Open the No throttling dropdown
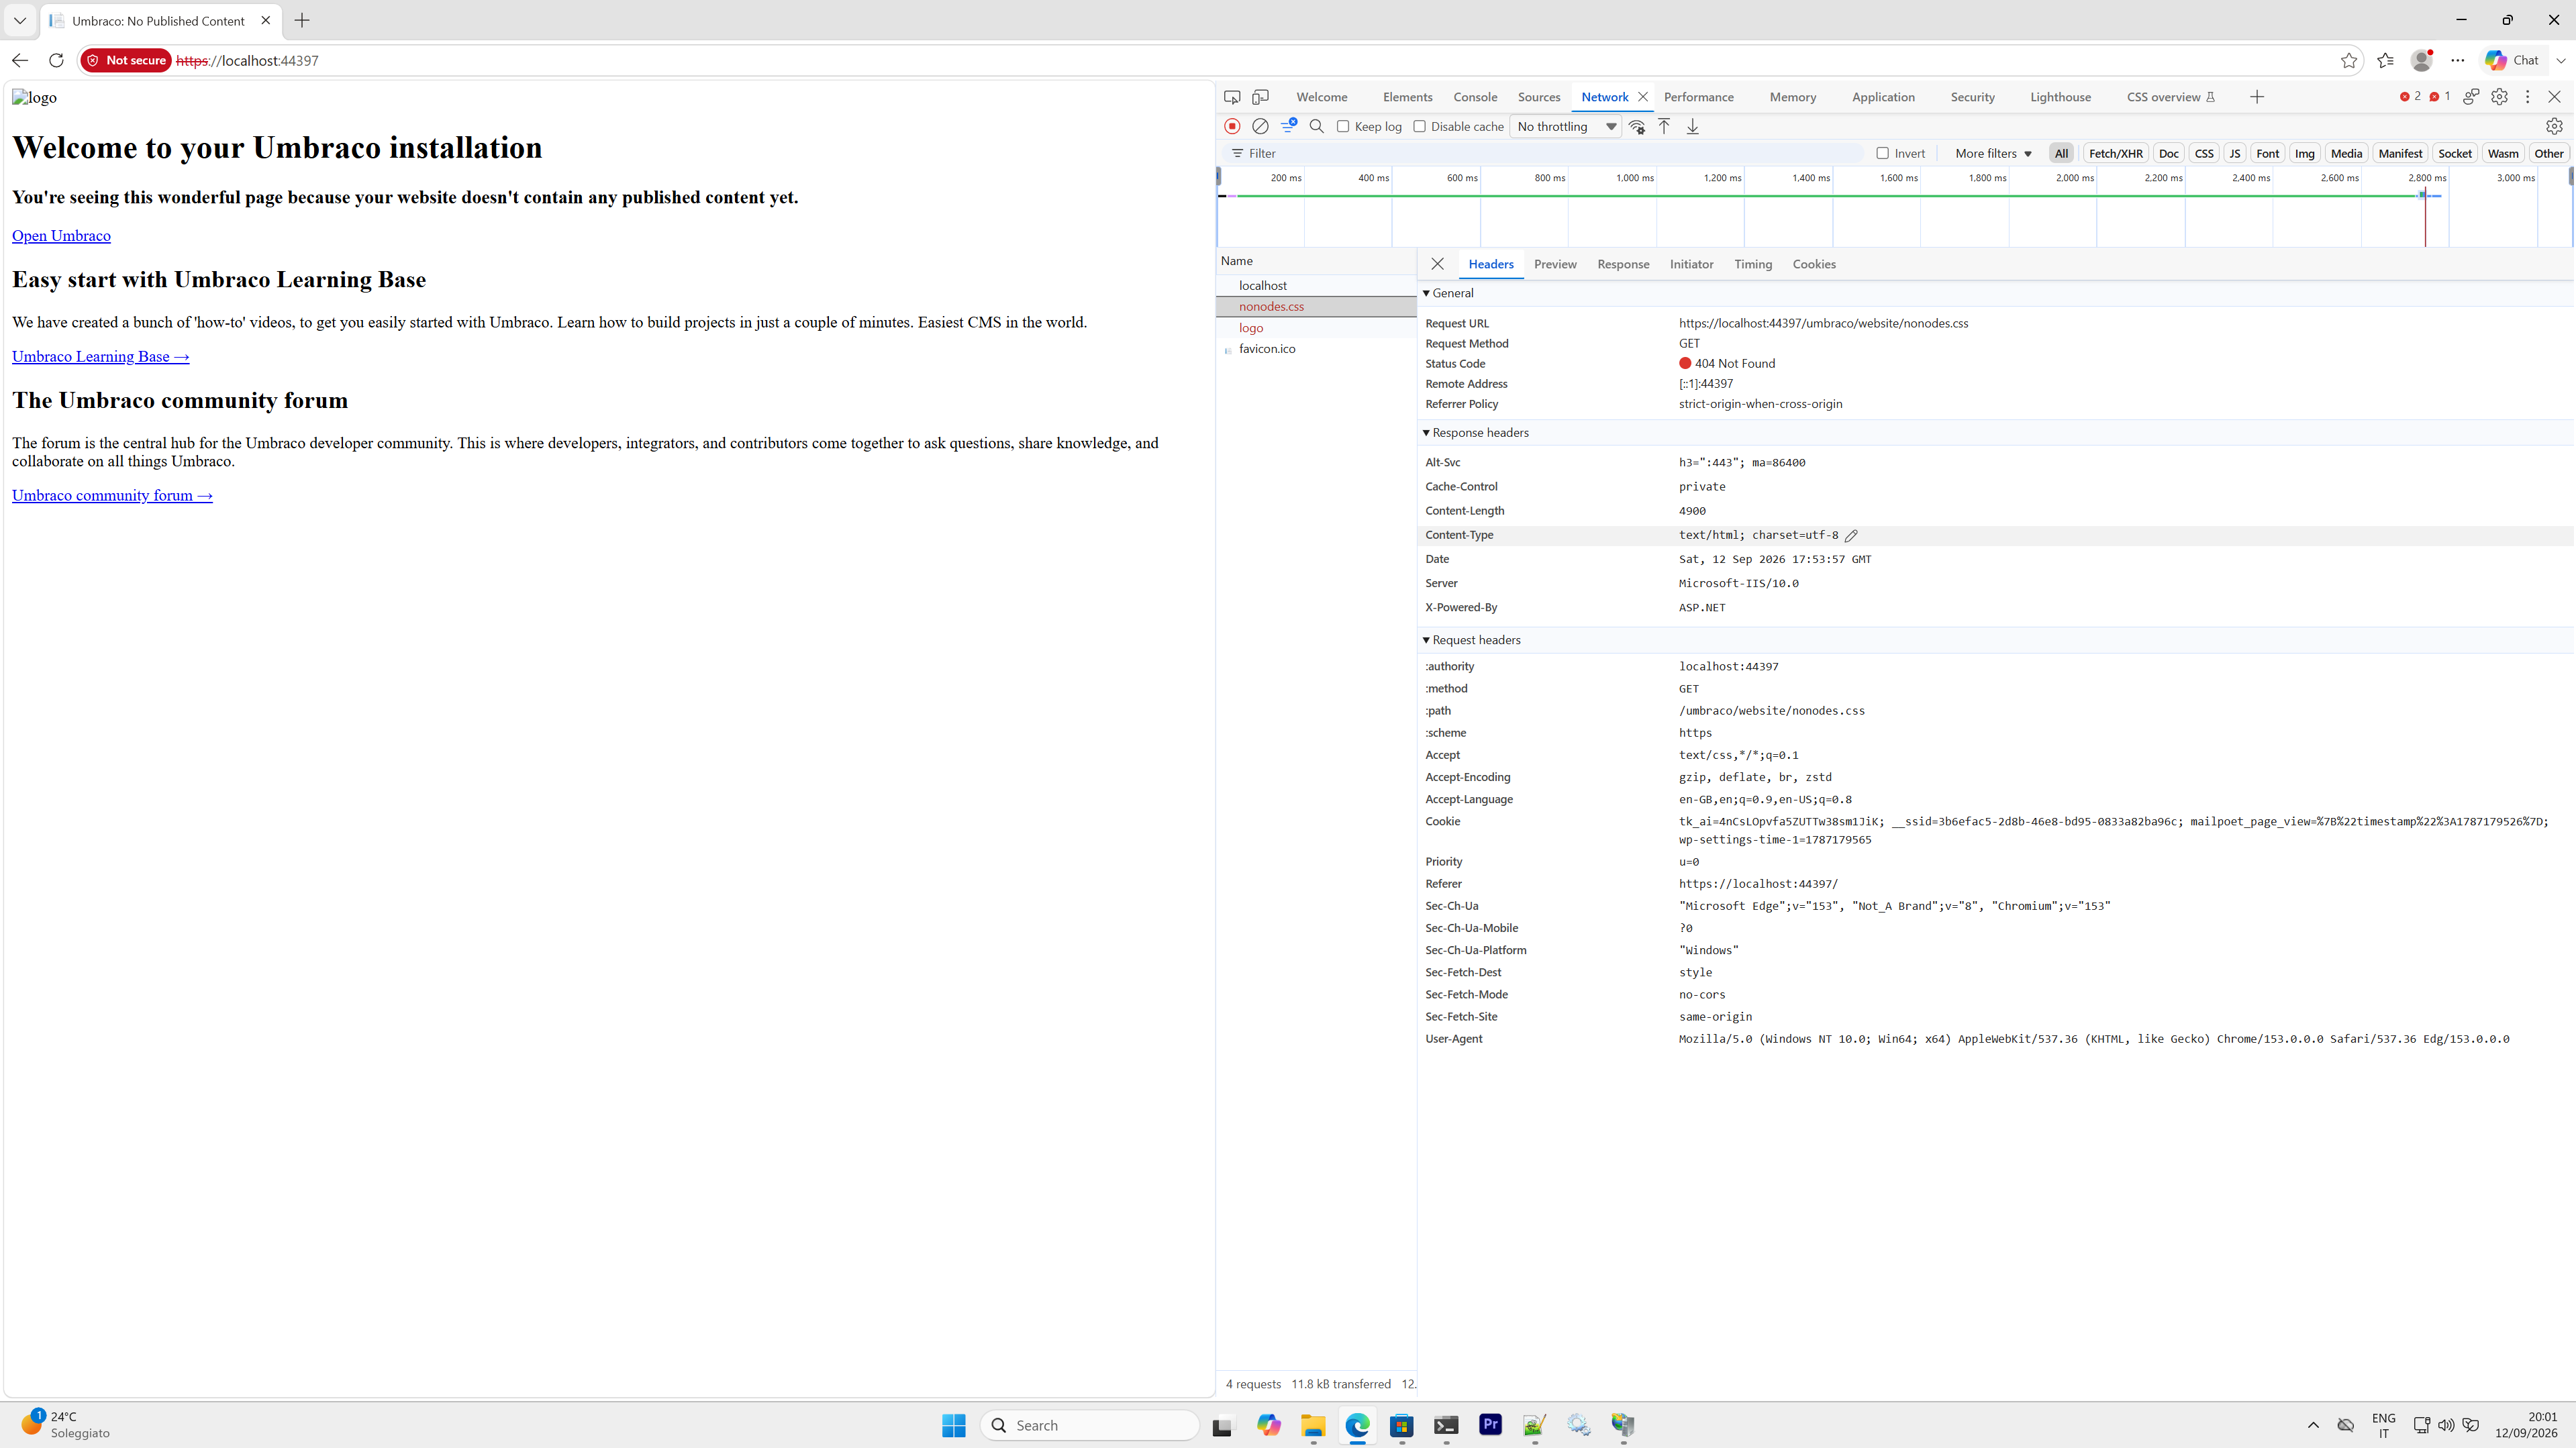Viewport: 2576px width, 1448px height. click(1565, 126)
